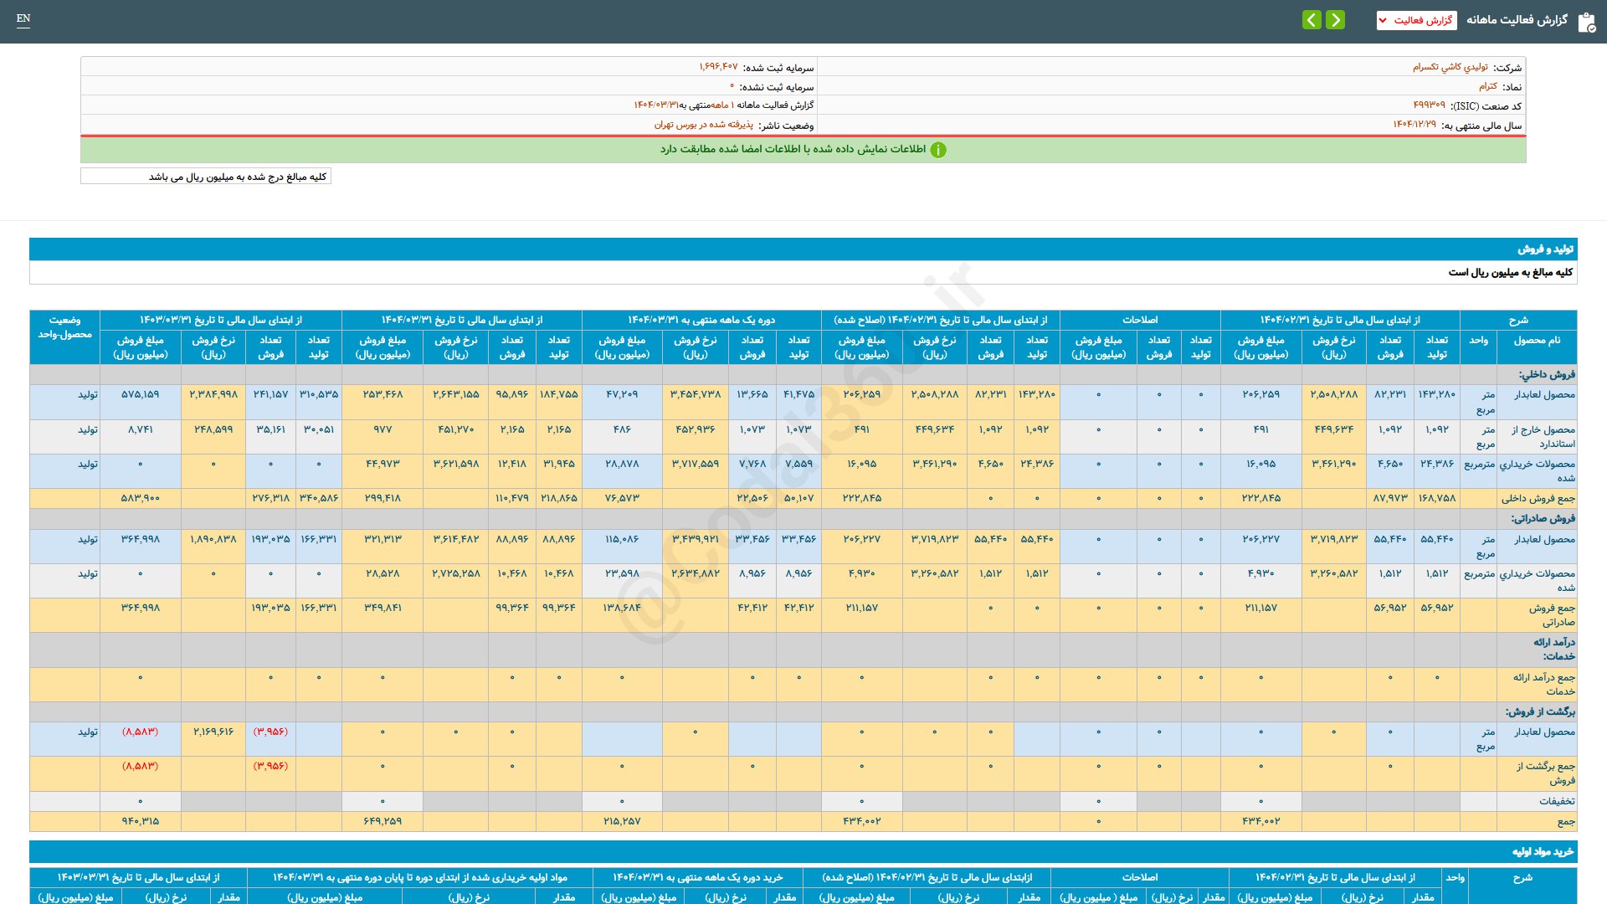The height and width of the screenshot is (904, 1607).
Task: Click the جمع فروش داخلی row label
Action: [x=1538, y=499]
